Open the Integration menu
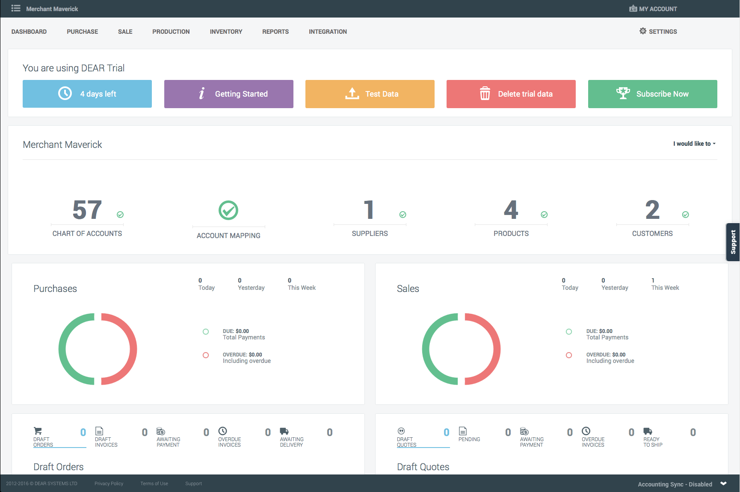Image resolution: width=740 pixels, height=492 pixels. pyautogui.click(x=328, y=32)
